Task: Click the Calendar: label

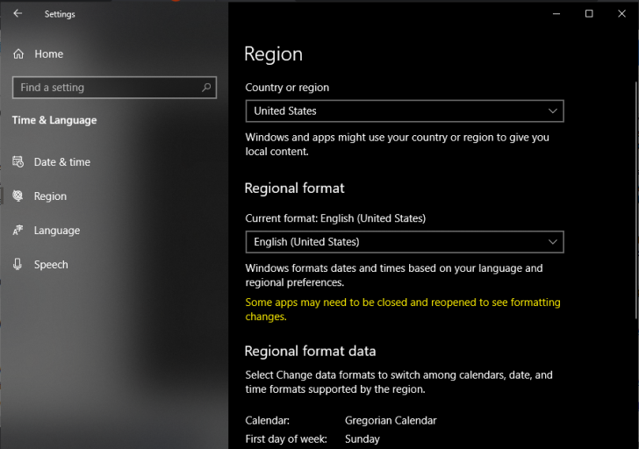Action: coord(268,421)
